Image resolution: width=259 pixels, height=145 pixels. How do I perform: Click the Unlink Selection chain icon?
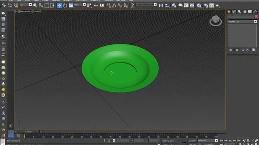pos(10,6)
